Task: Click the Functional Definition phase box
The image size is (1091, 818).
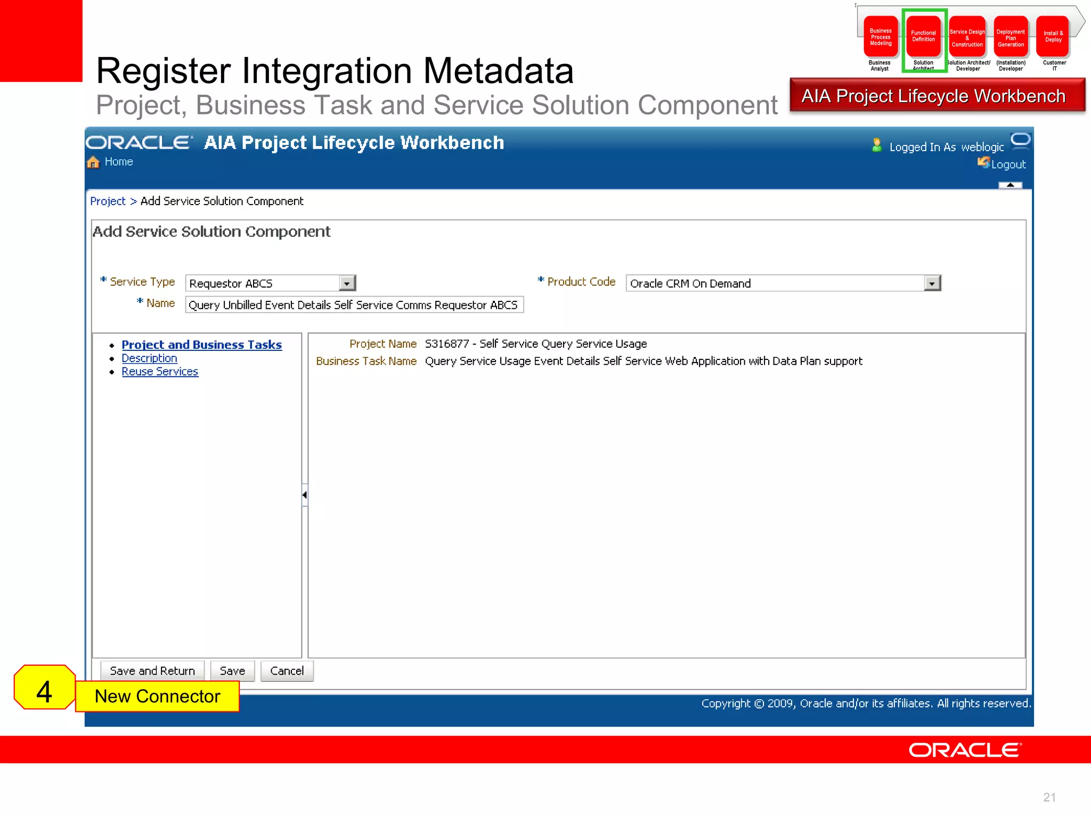Action: [923, 37]
